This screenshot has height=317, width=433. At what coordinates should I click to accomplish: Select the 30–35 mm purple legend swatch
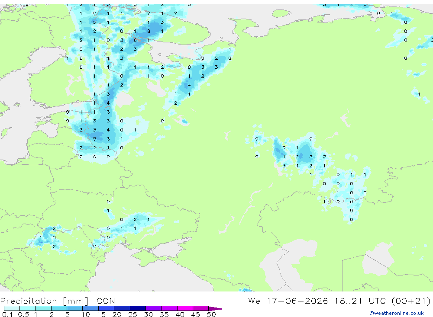[154, 308]
